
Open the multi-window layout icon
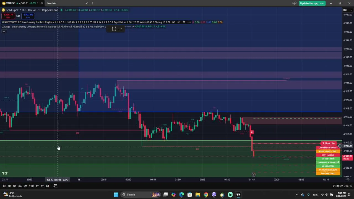coord(294,3)
